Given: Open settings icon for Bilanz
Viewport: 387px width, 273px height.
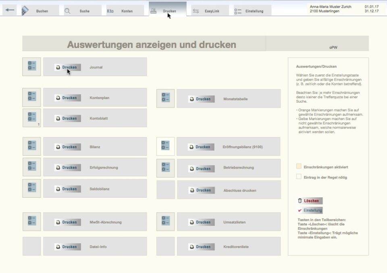Looking at the screenshot, I should pos(31,146).
